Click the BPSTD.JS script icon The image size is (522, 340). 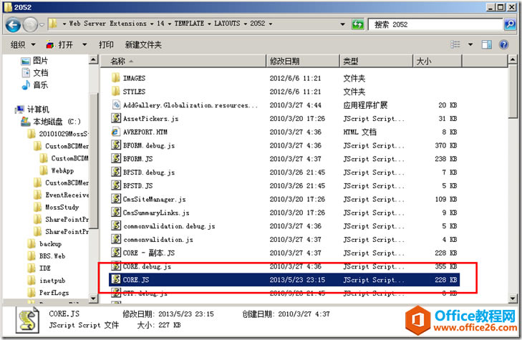pyautogui.click(x=115, y=185)
